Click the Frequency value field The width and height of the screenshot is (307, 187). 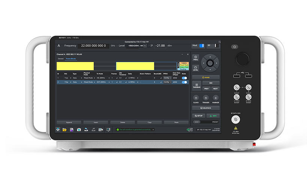click(x=93, y=46)
